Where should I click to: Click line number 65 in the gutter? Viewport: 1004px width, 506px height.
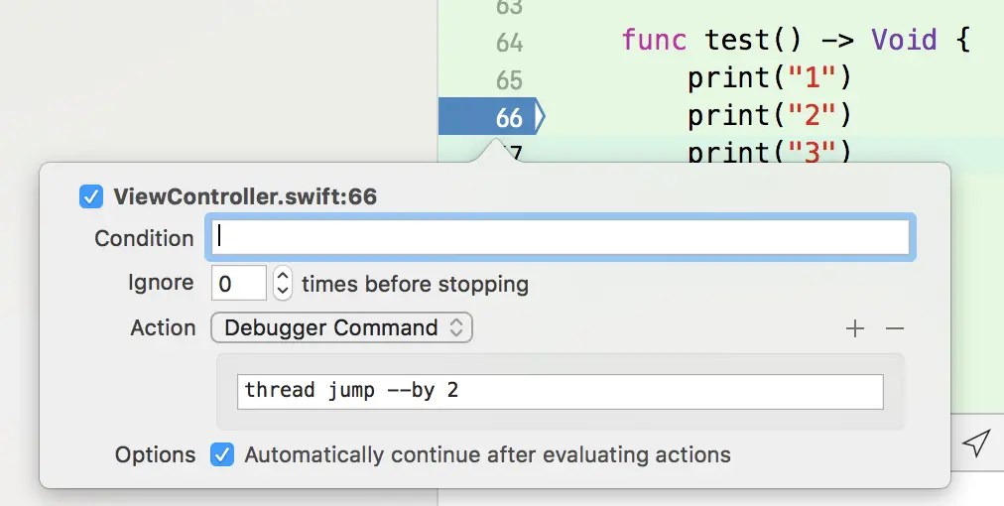(x=509, y=80)
